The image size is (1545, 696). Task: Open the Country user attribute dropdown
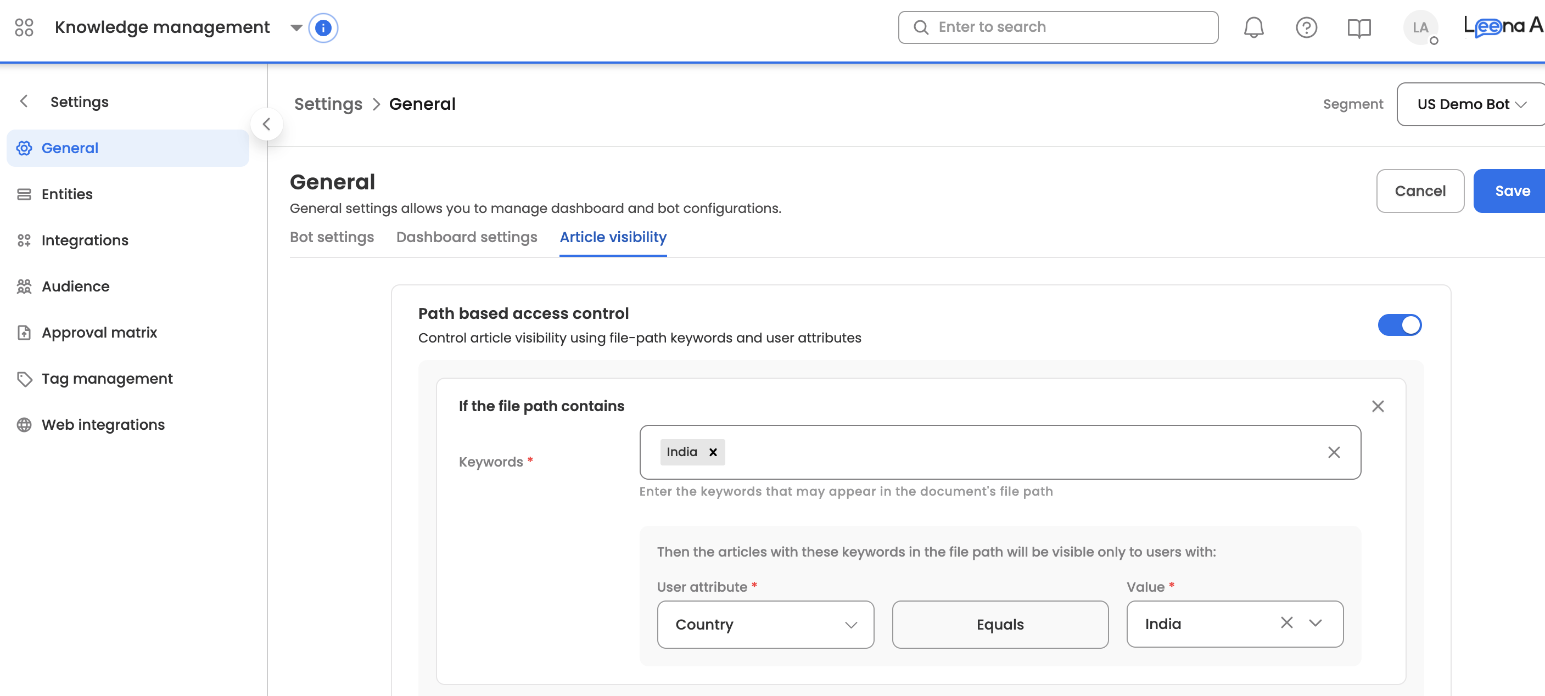click(x=765, y=624)
